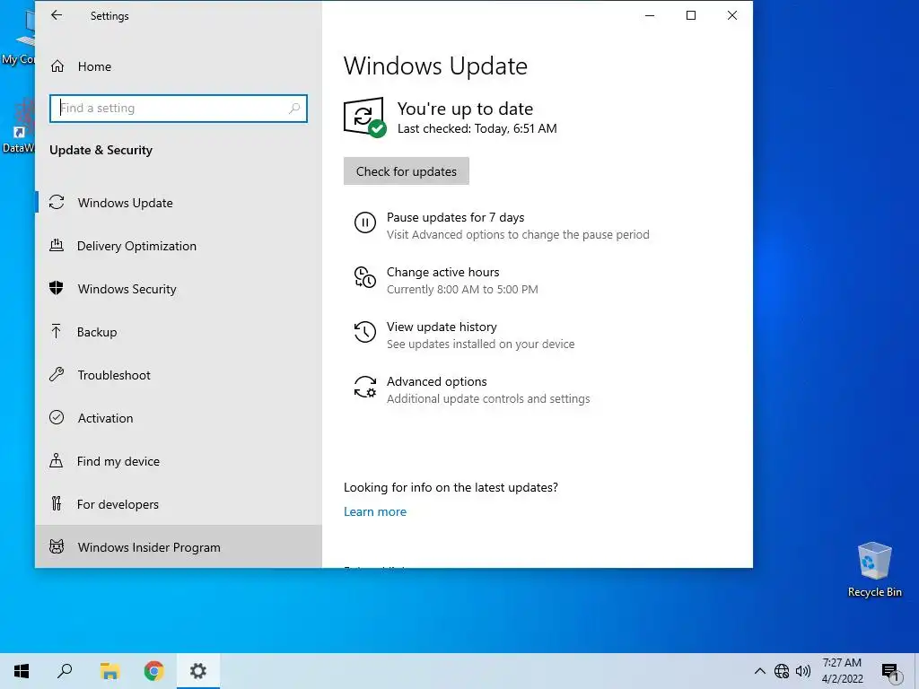The image size is (919, 689).
Task: Open Recycle Bin desktop icon
Action: (874, 570)
